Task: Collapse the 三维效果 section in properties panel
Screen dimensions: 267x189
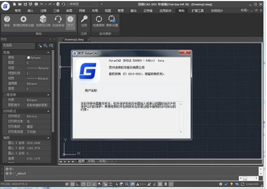Action: pos(48,95)
